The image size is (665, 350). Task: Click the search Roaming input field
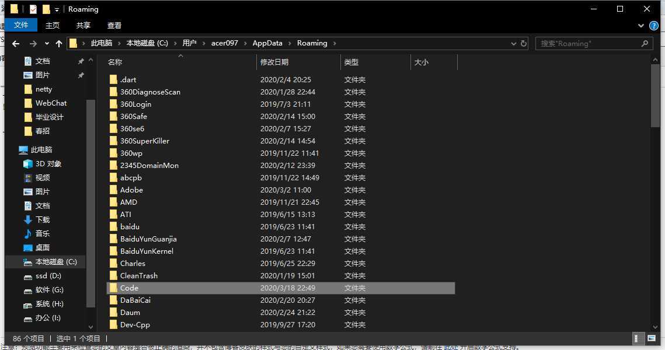[x=594, y=43]
